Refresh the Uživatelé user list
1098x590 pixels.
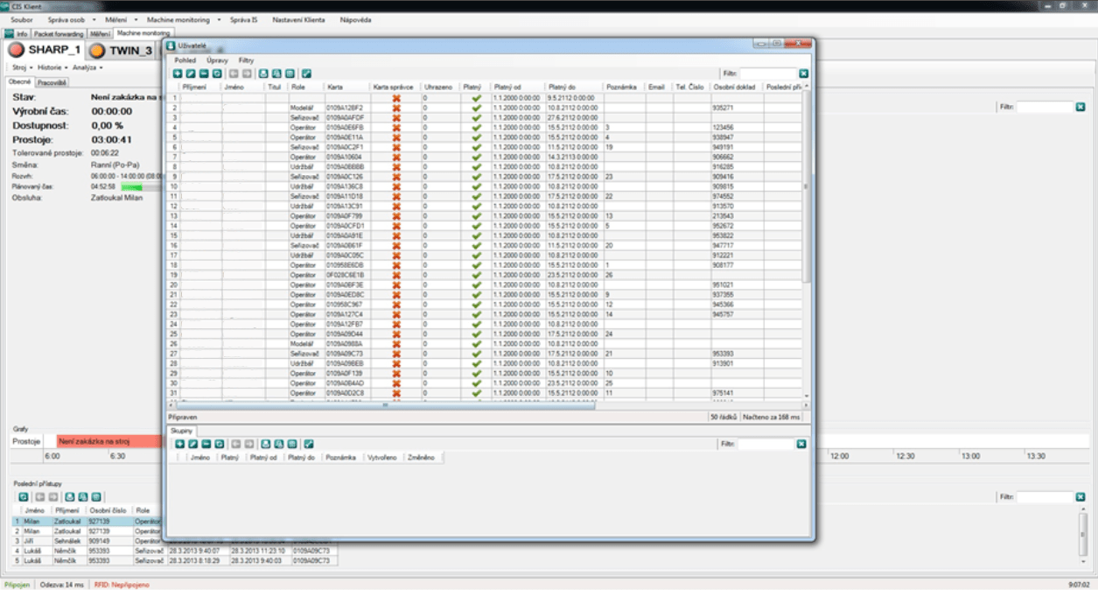tap(217, 74)
